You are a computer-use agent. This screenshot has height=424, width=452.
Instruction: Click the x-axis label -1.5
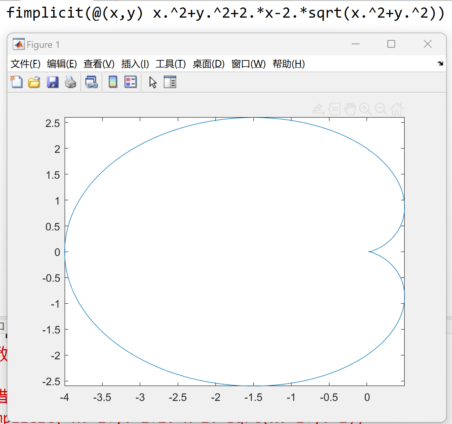point(253,397)
